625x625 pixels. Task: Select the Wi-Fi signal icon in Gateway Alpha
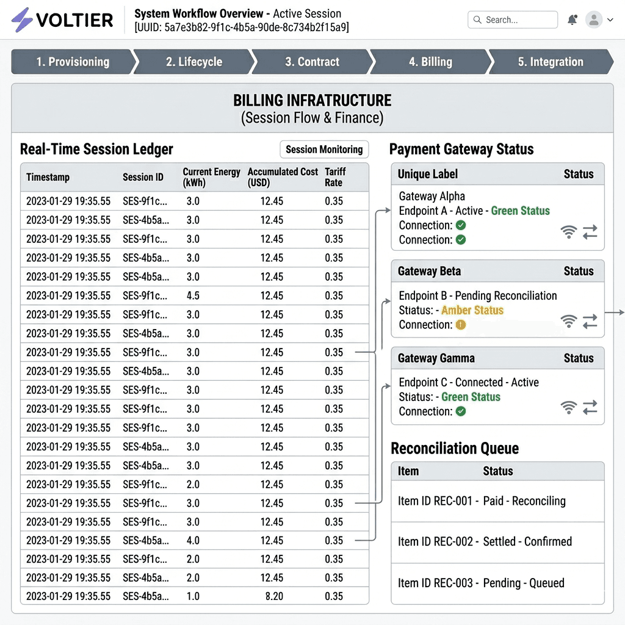pyautogui.click(x=568, y=232)
